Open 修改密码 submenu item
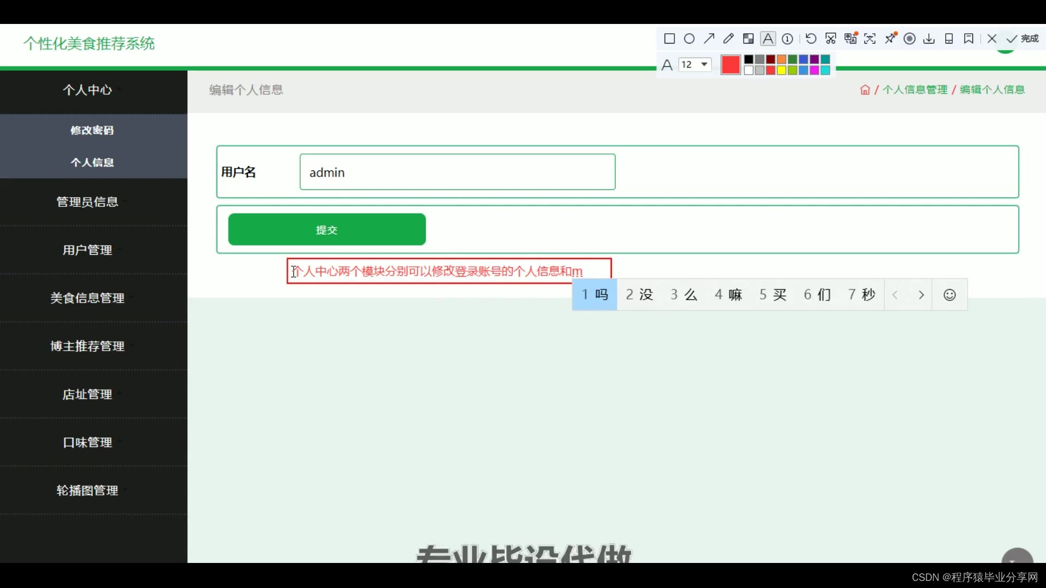Image resolution: width=1046 pixels, height=588 pixels. click(92, 130)
